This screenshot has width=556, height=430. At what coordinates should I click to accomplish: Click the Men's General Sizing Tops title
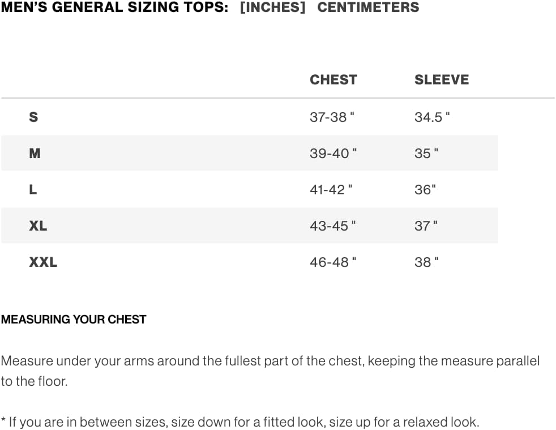(x=115, y=8)
